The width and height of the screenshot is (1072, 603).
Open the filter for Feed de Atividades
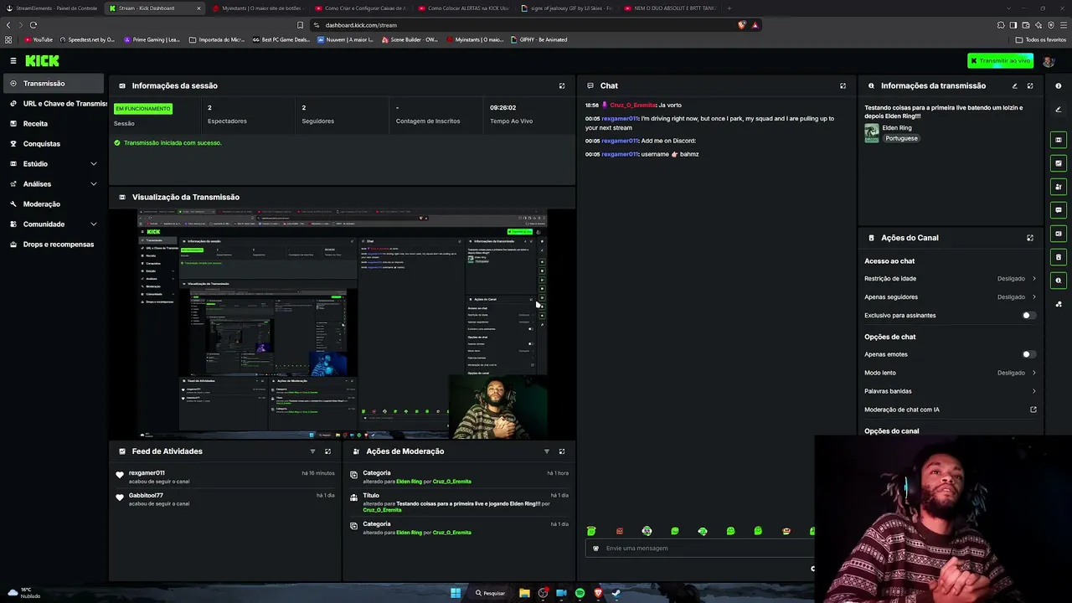[312, 451]
